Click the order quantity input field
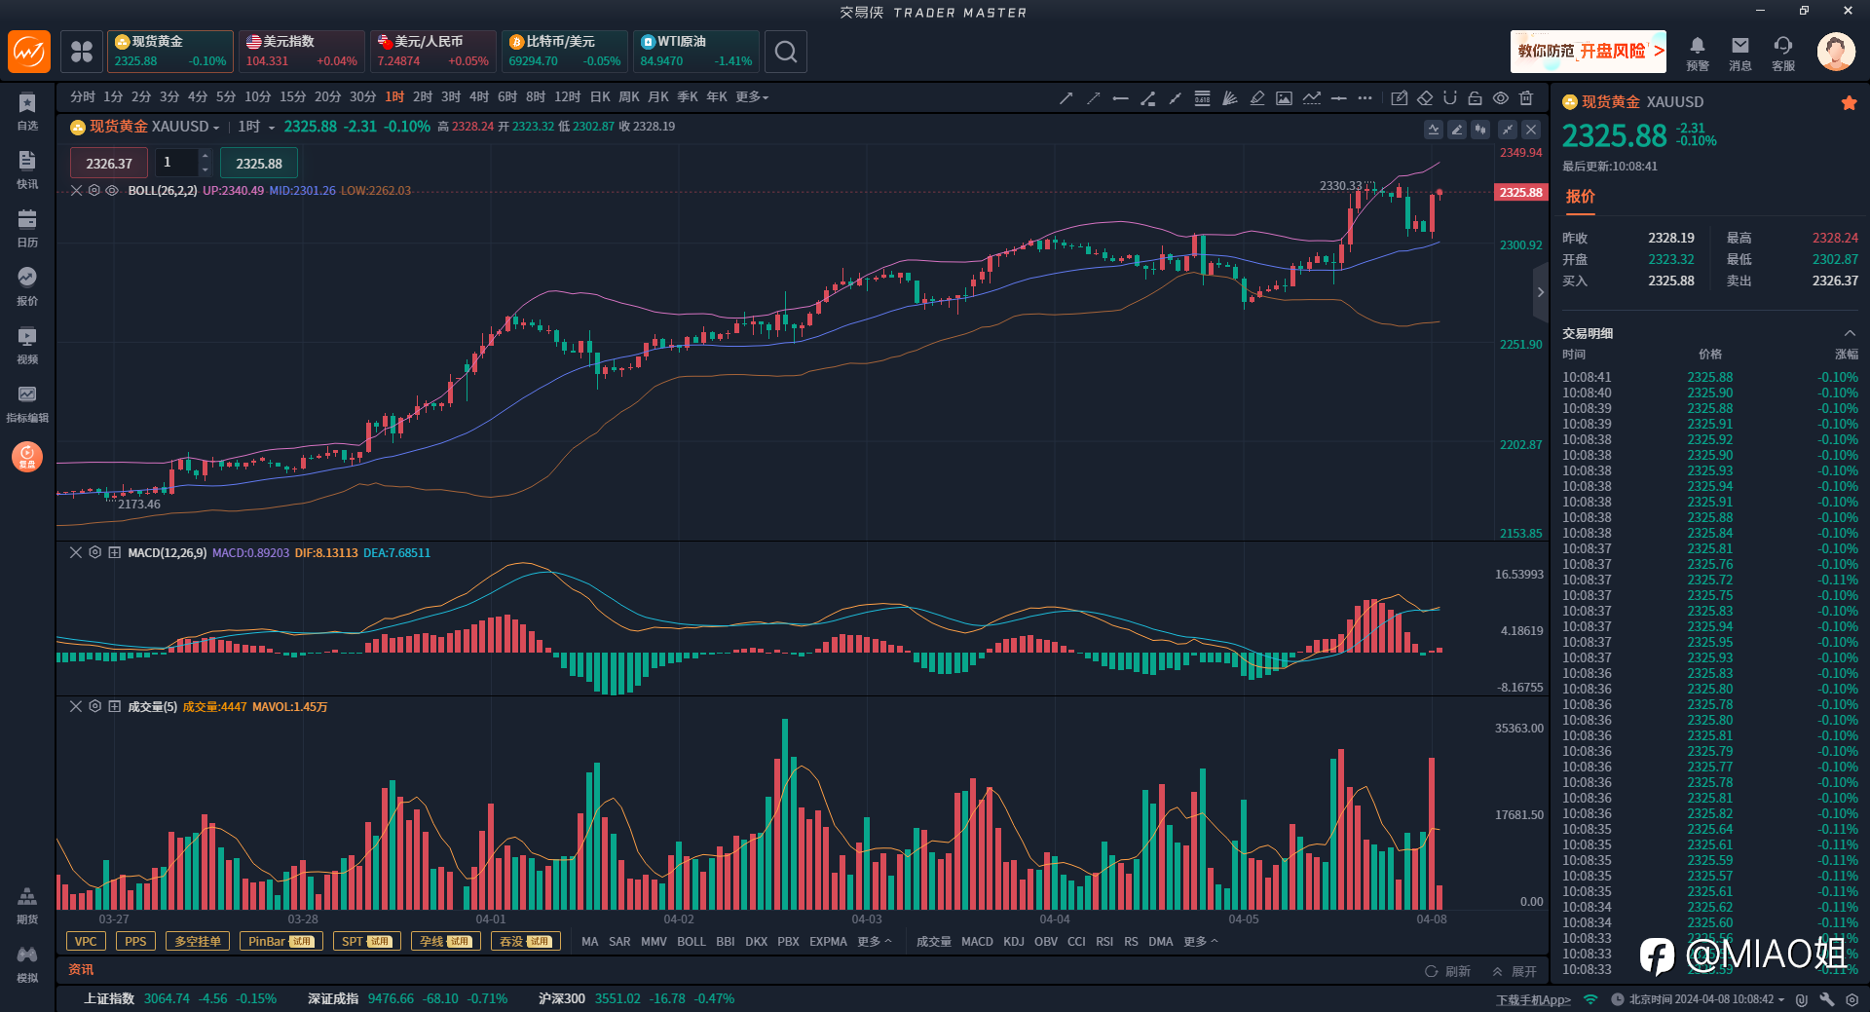Screen dimensions: 1870x1012 179,163
